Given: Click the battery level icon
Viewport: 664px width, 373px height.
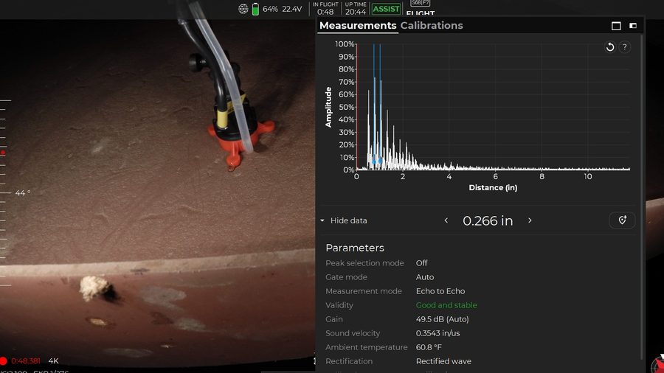Looking at the screenshot, I should 255,9.
